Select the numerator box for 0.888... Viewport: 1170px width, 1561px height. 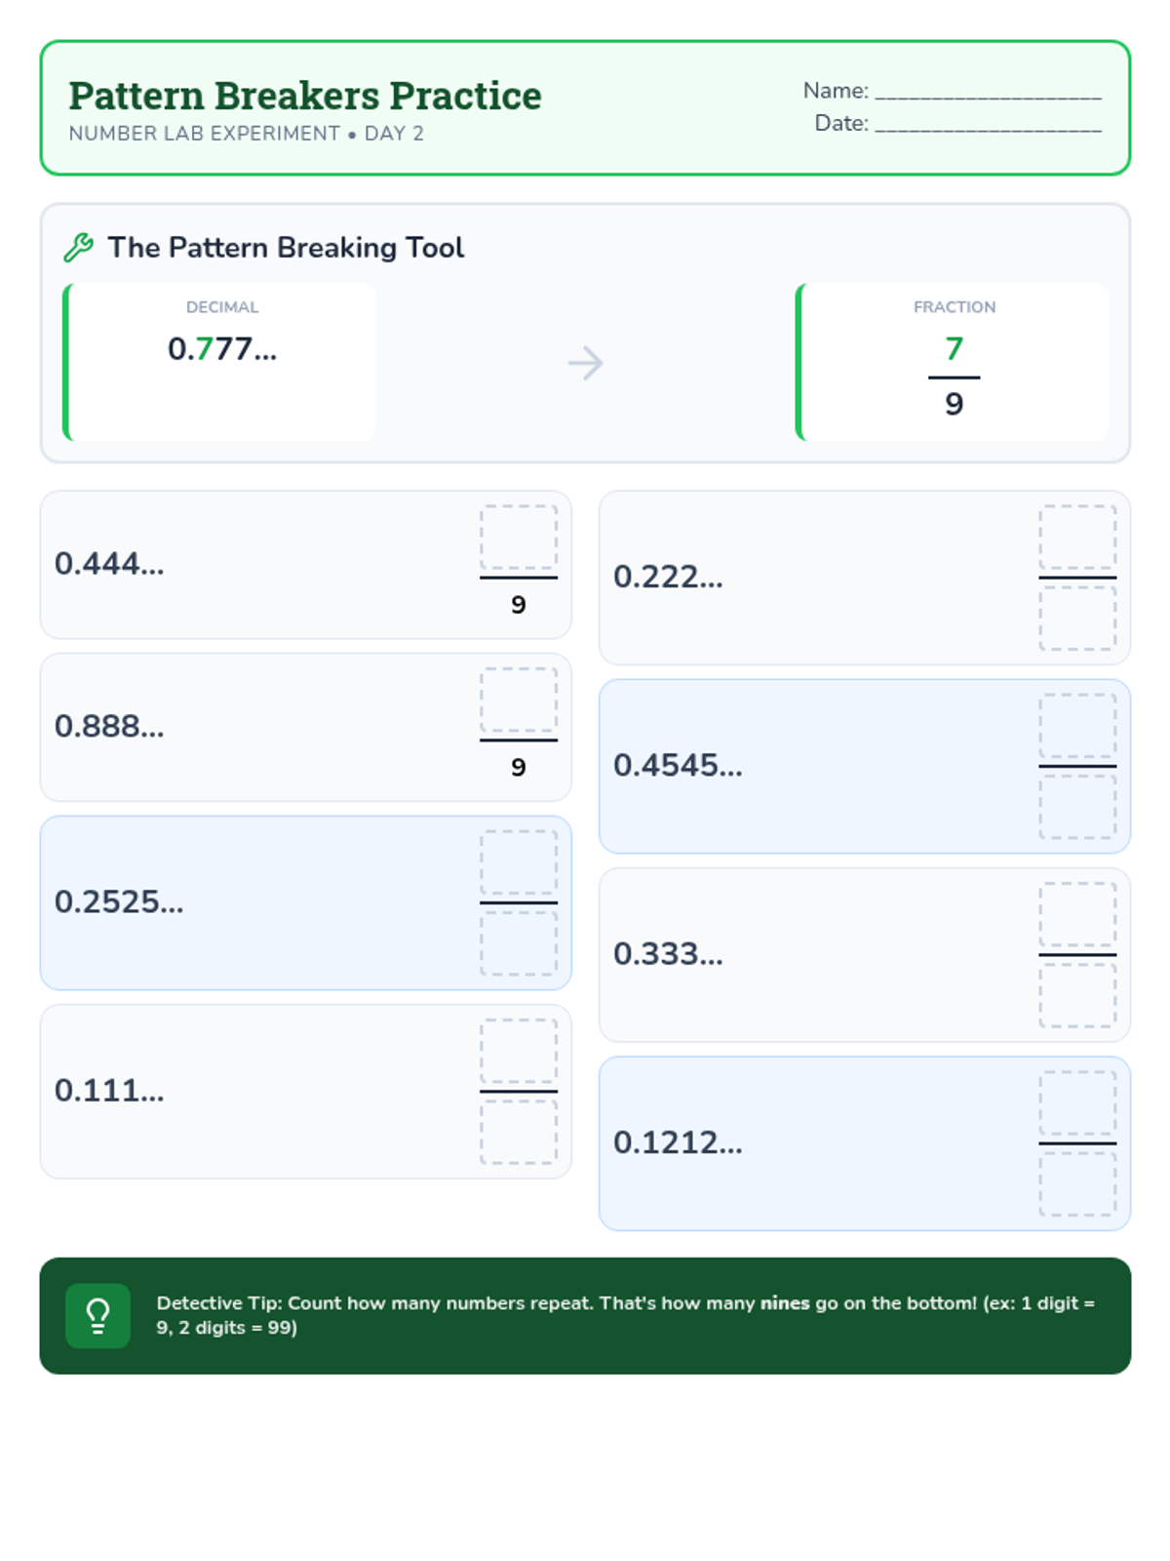click(519, 700)
